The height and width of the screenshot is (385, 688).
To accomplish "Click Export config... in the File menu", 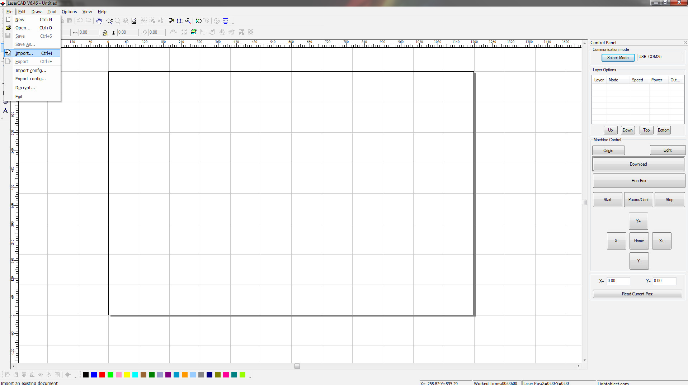I will click(x=30, y=79).
